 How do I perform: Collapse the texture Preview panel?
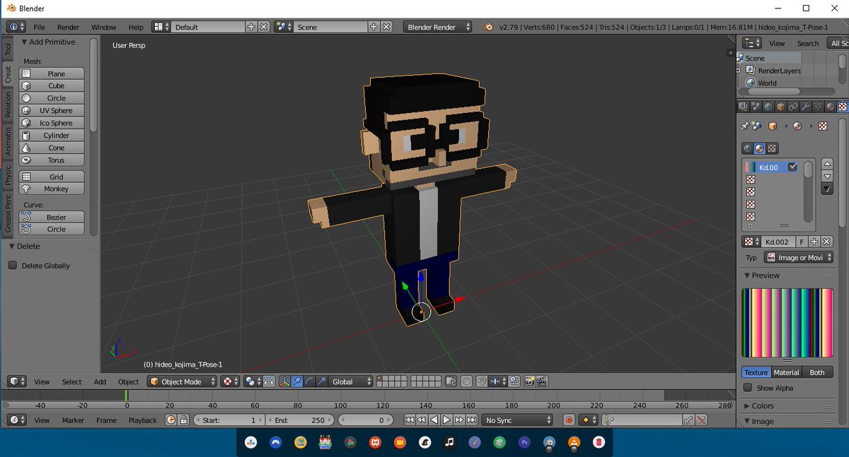[x=748, y=275]
